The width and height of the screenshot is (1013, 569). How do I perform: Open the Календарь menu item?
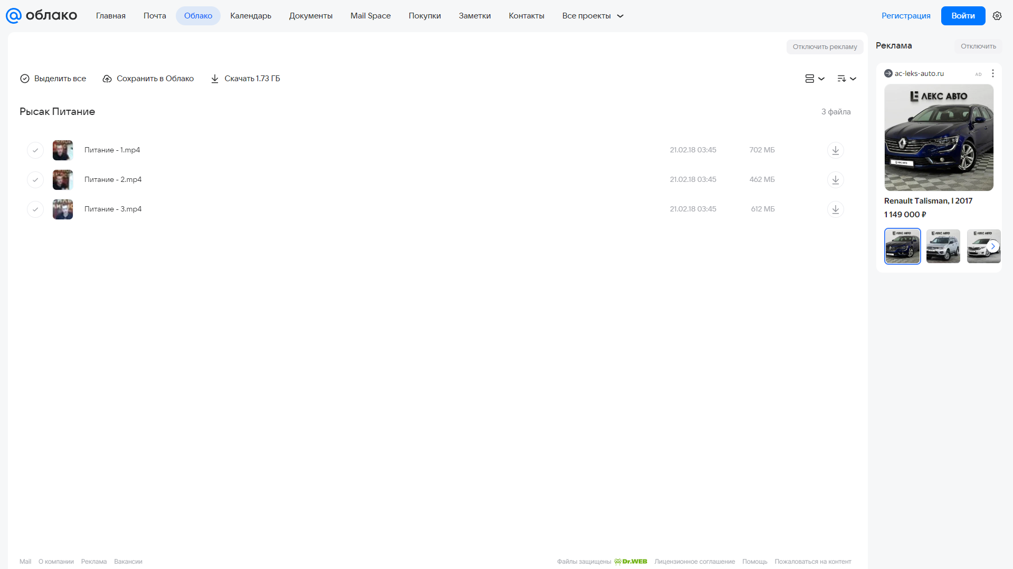point(251,16)
